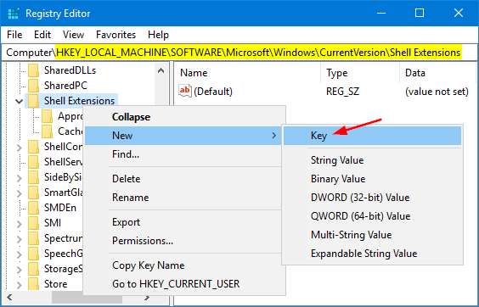Screen dimensions: 479x307
Task: Choose Collapse in the context menu
Action: pyautogui.click(x=184, y=117)
